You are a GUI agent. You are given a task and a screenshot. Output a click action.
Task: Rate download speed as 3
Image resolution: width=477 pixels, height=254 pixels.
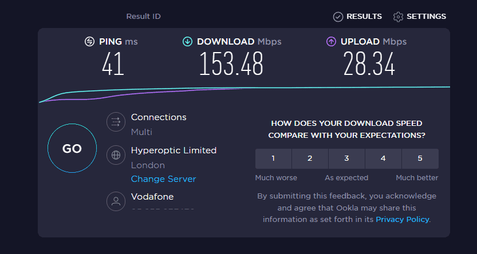(346, 158)
